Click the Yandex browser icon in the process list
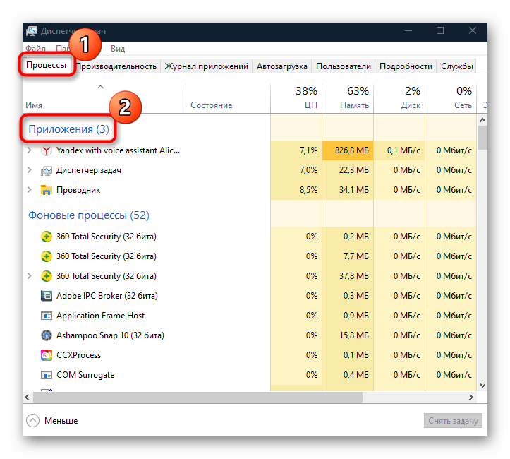The image size is (510, 459). 46,150
